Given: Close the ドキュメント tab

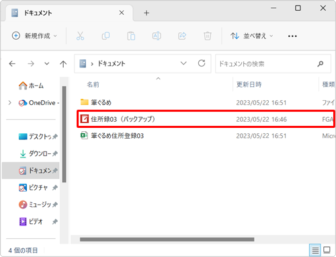Looking at the screenshot, I should [x=122, y=13].
